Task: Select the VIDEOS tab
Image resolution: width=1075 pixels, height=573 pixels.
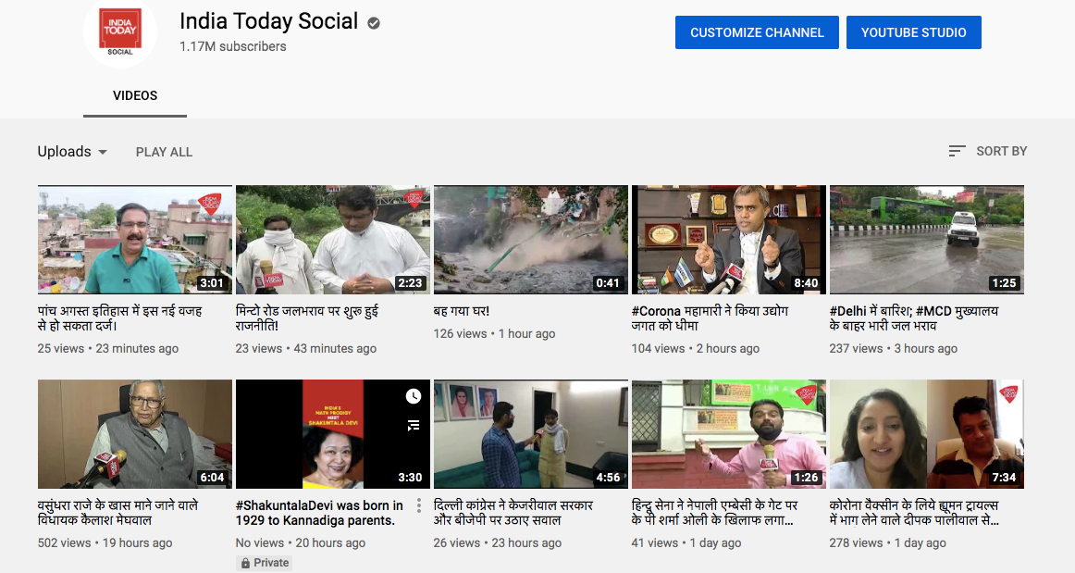Action: [x=135, y=95]
